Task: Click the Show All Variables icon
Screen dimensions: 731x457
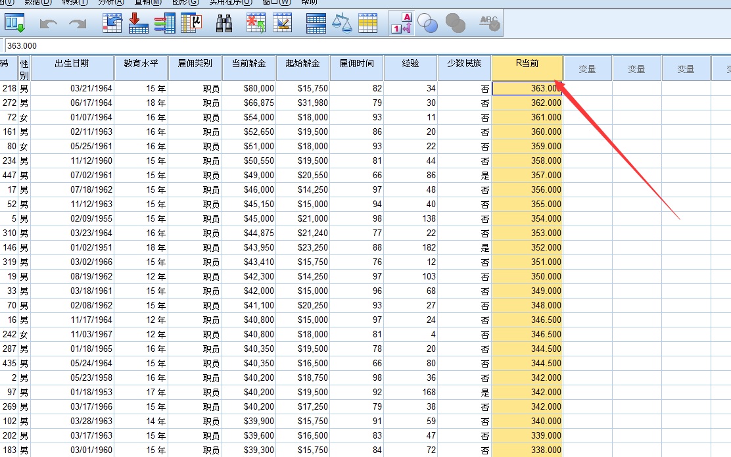Action: [456, 23]
